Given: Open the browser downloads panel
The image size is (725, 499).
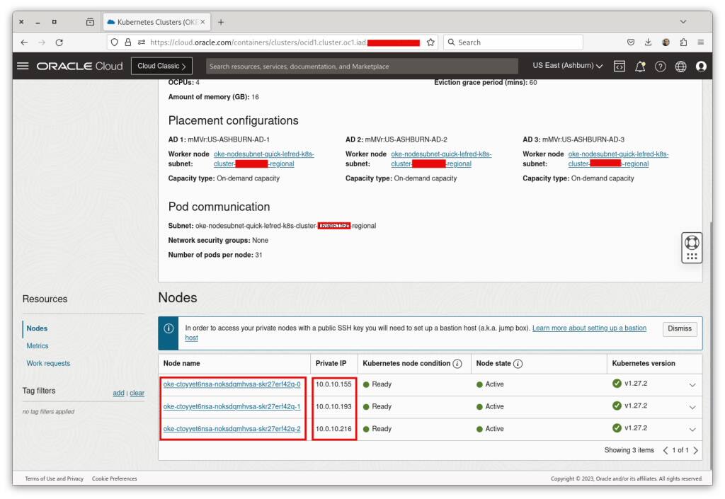Looking at the screenshot, I should coord(649,42).
